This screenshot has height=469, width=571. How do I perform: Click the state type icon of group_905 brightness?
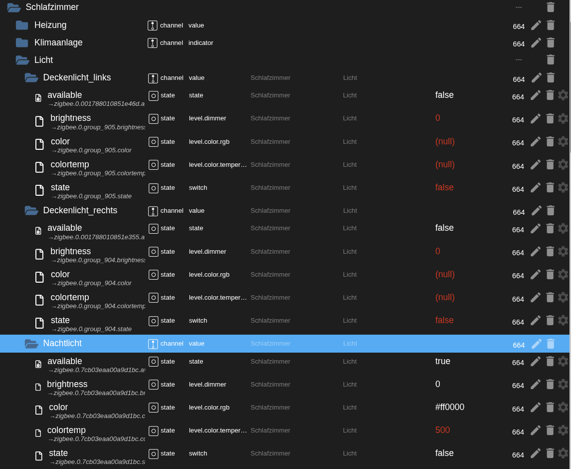tap(153, 118)
